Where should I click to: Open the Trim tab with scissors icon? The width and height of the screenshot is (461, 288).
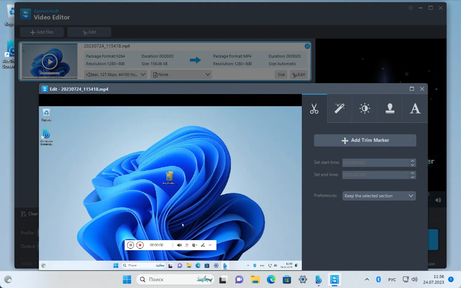[314, 108]
